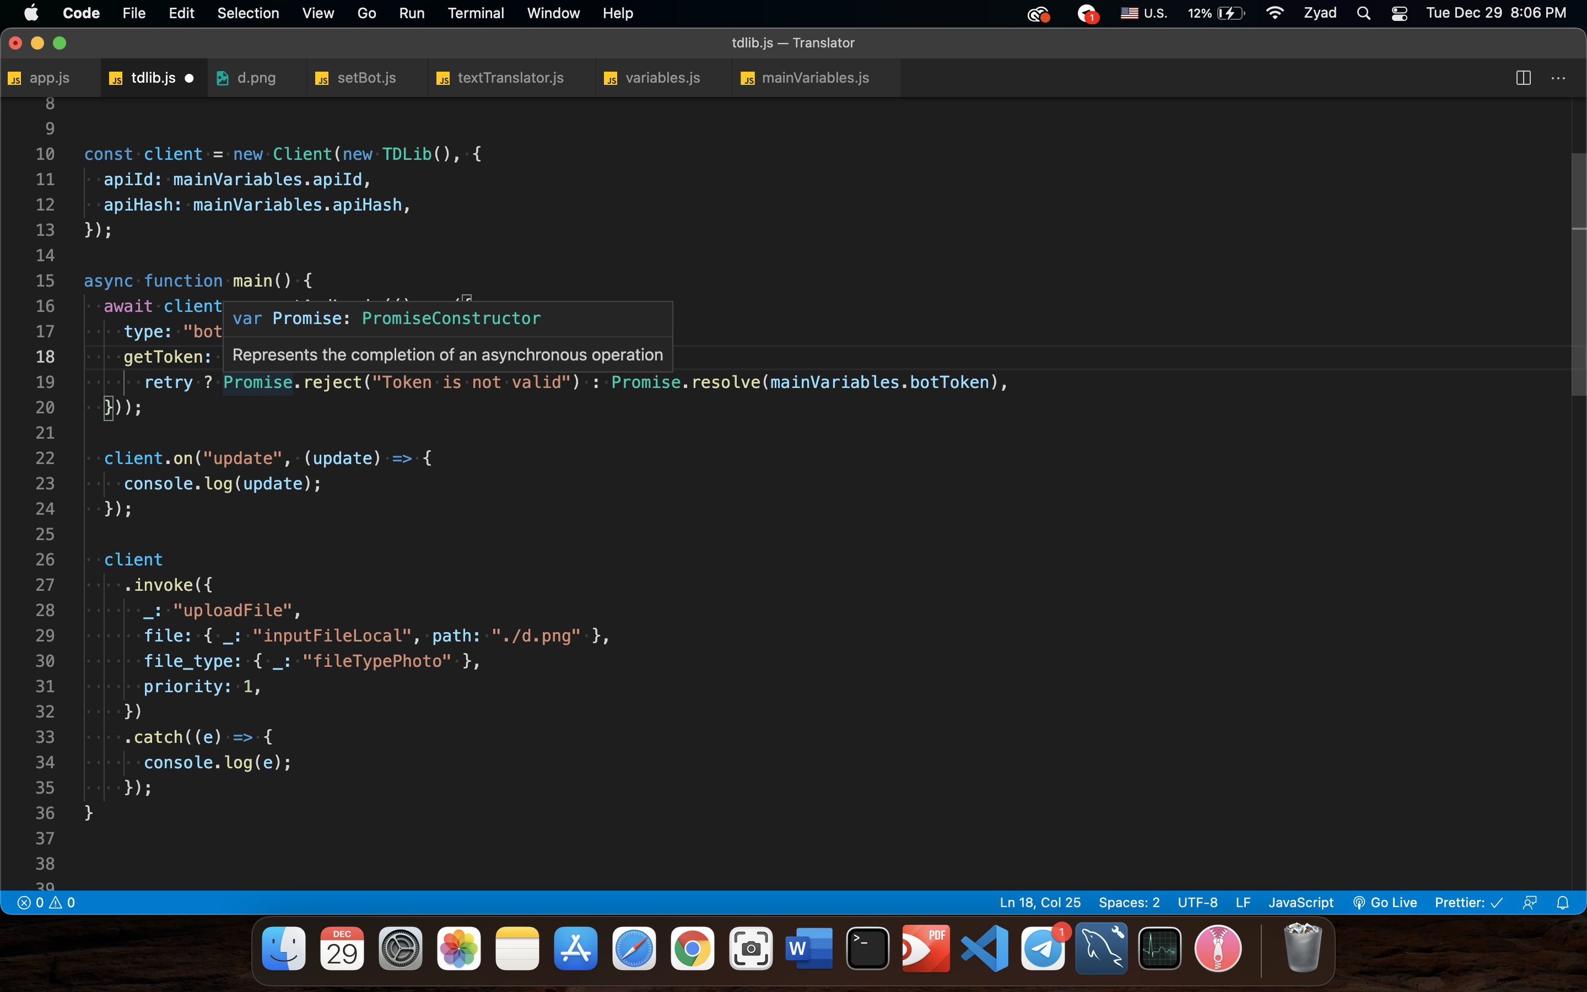Click the more actions ellipsis in the editor toolbar
The height and width of the screenshot is (992, 1587).
[x=1559, y=77]
